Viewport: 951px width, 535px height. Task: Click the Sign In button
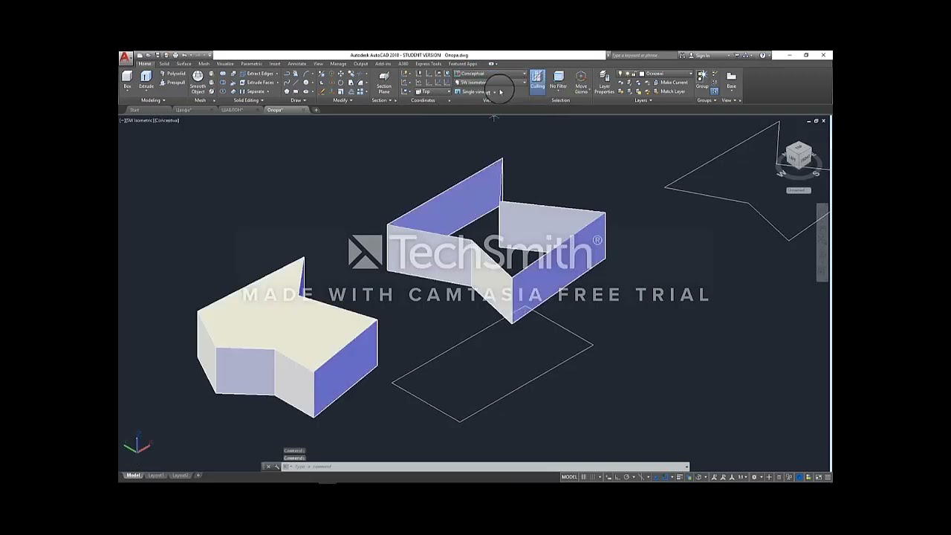point(699,55)
